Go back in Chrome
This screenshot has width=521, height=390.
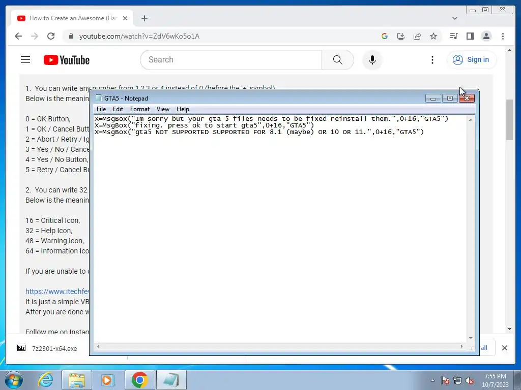(x=18, y=36)
